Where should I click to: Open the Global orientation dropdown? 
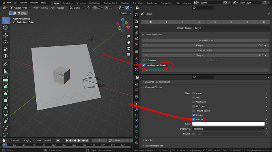(77, 8)
